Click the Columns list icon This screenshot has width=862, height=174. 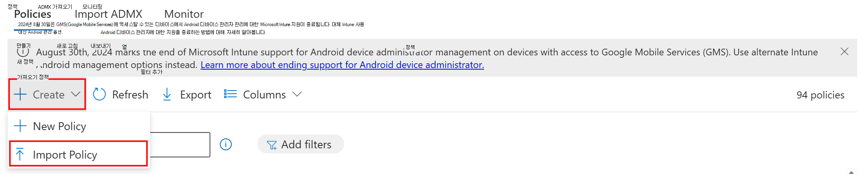(x=230, y=94)
